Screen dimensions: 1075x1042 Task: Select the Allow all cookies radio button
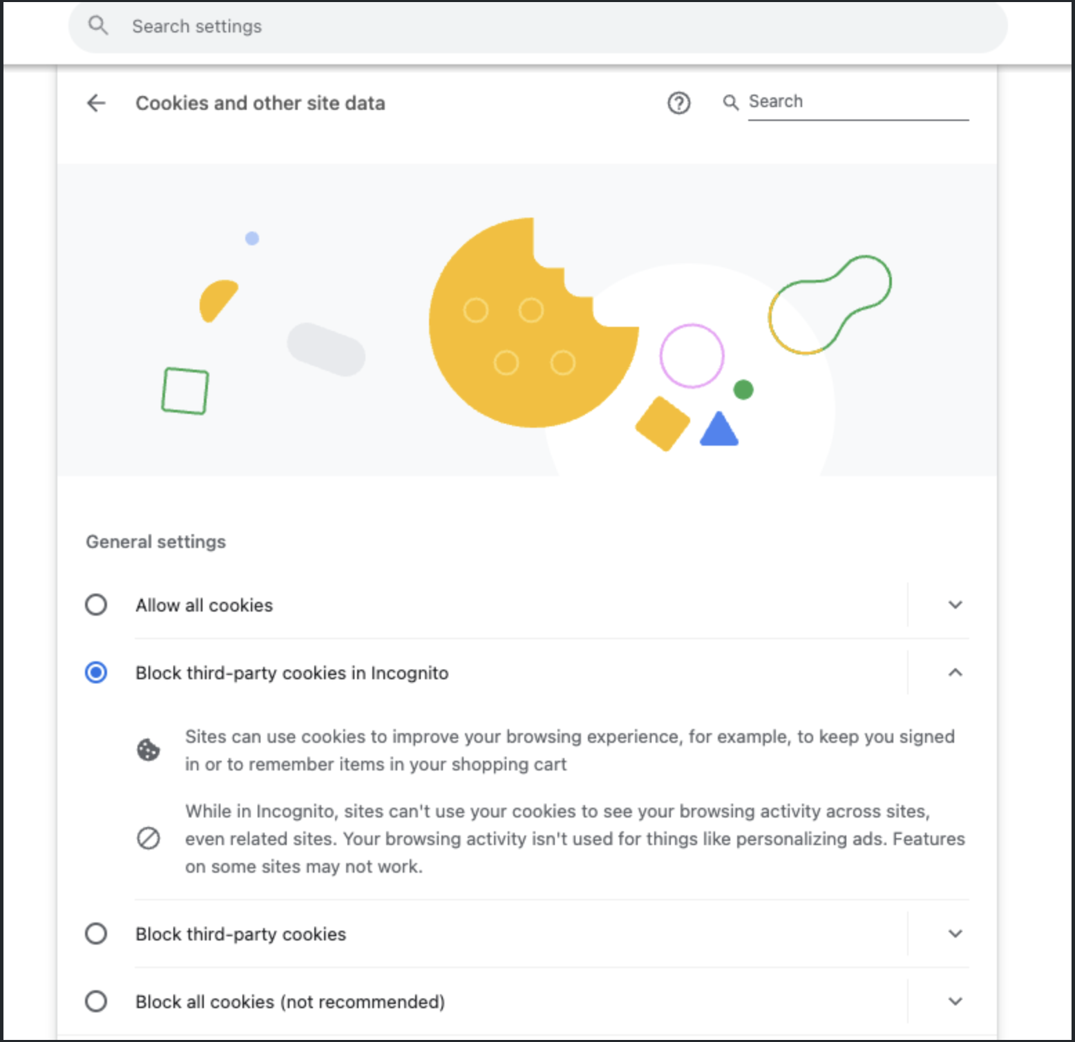pyautogui.click(x=96, y=605)
